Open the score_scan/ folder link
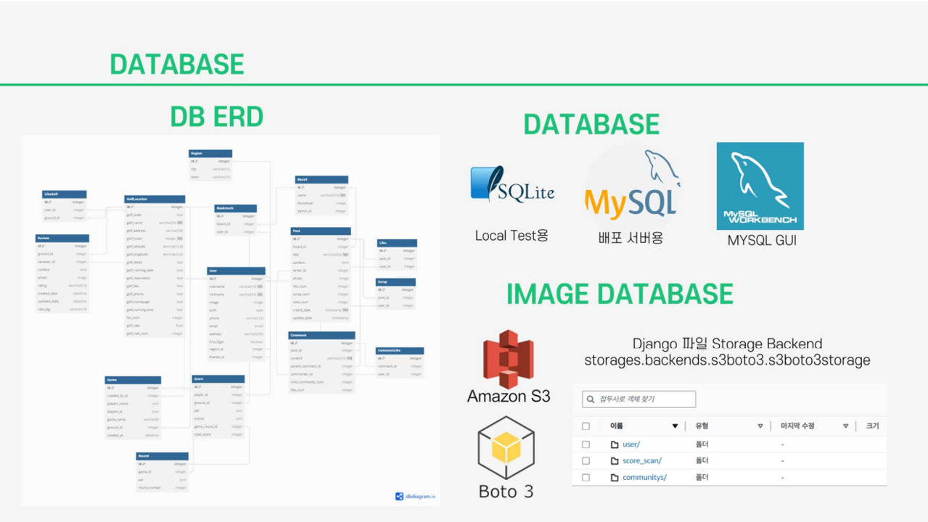This screenshot has height=522, width=928. 643,460
